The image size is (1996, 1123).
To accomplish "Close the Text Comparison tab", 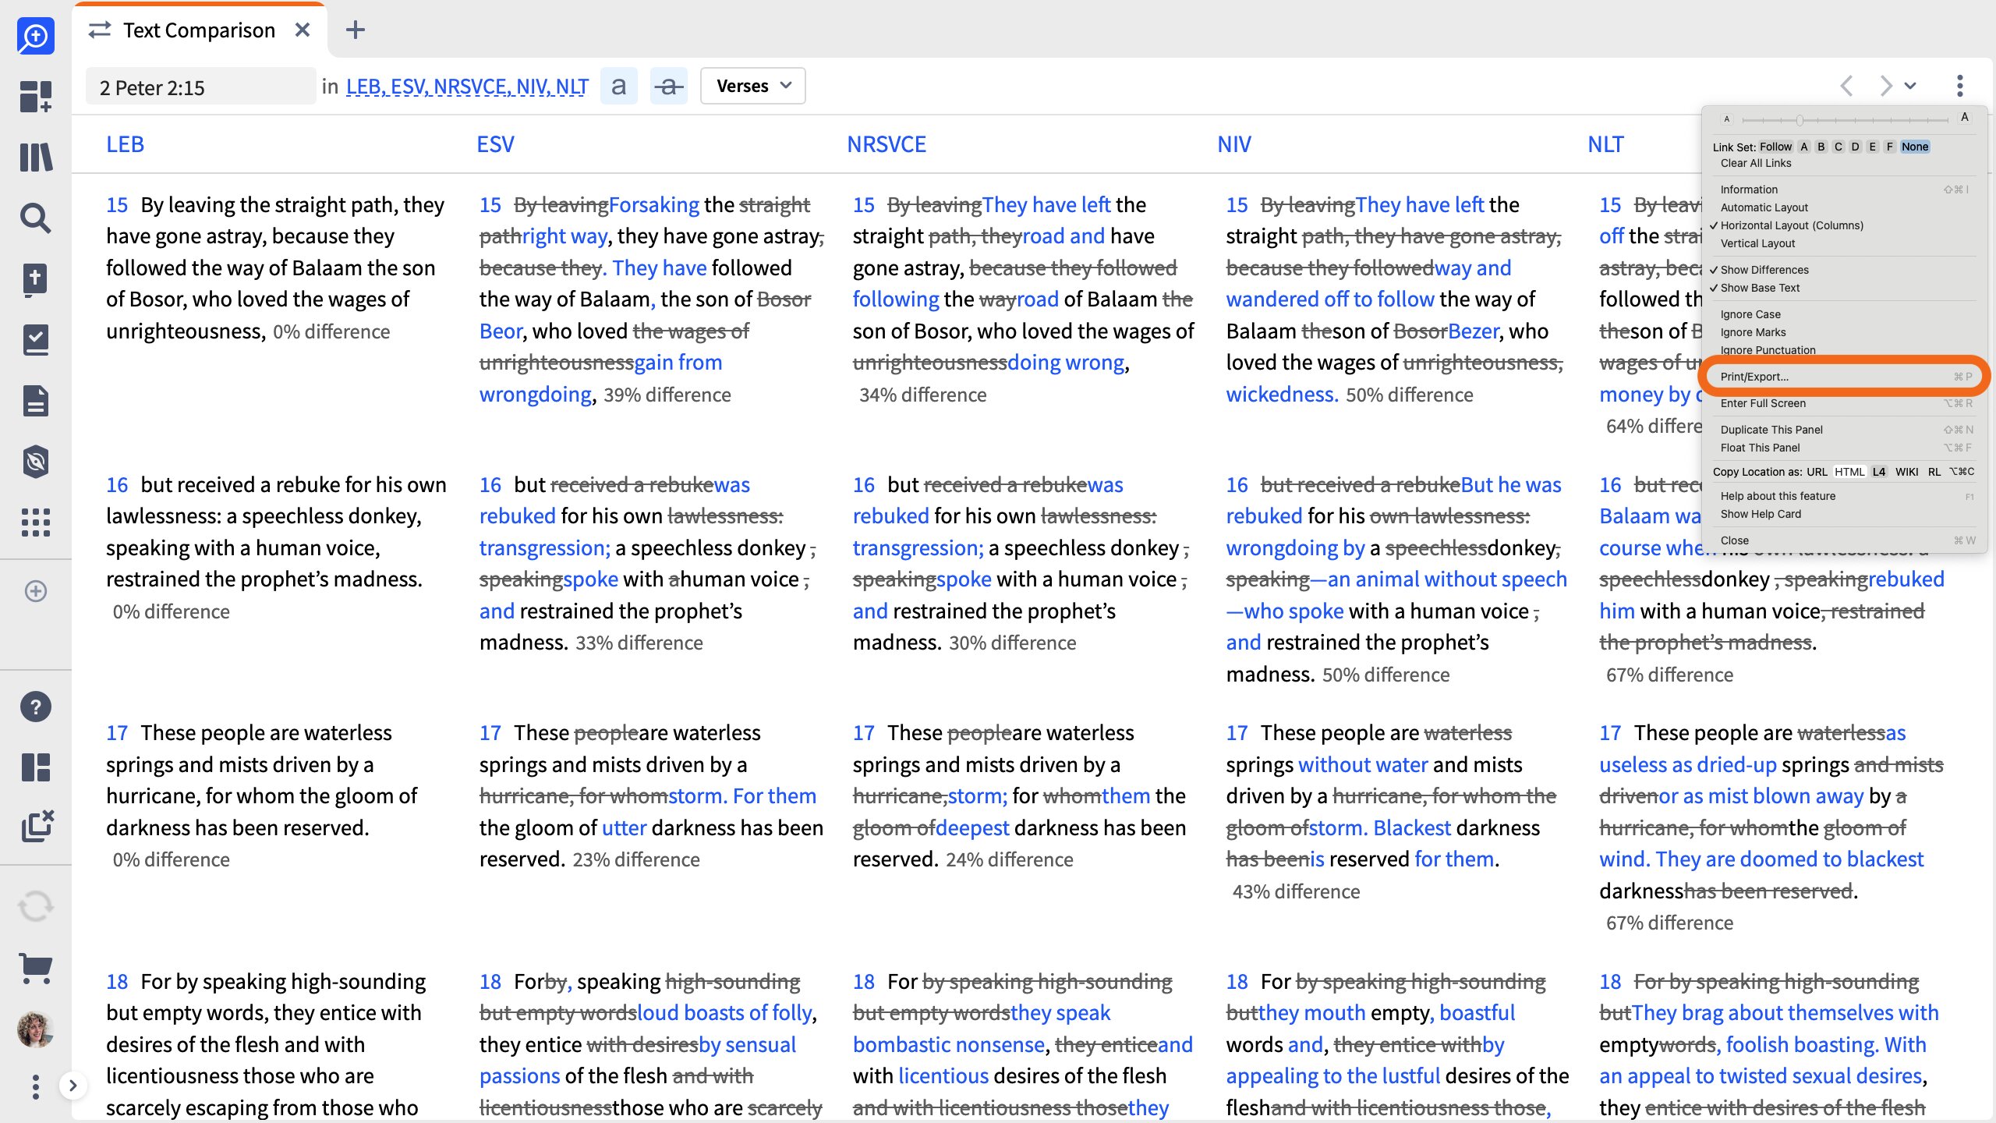I will [x=303, y=30].
